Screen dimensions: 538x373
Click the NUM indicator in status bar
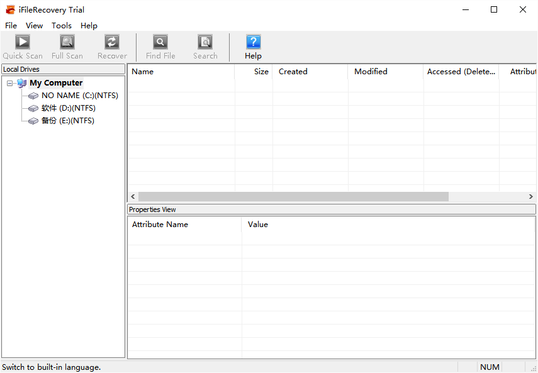click(x=490, y=367)
